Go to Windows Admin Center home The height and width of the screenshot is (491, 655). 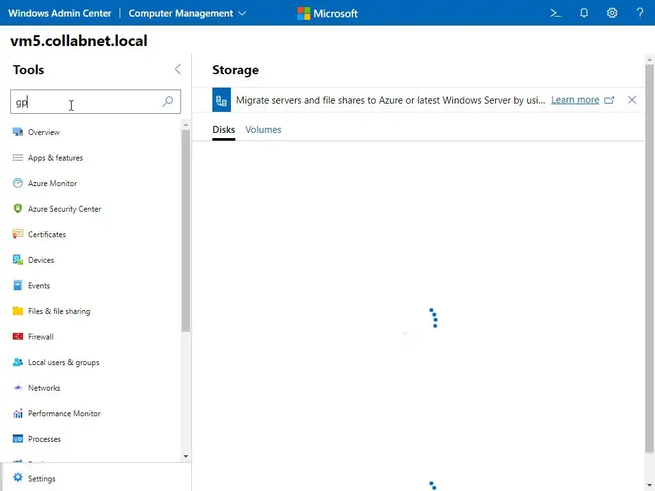pyautogui.click(x=59, y=13)
